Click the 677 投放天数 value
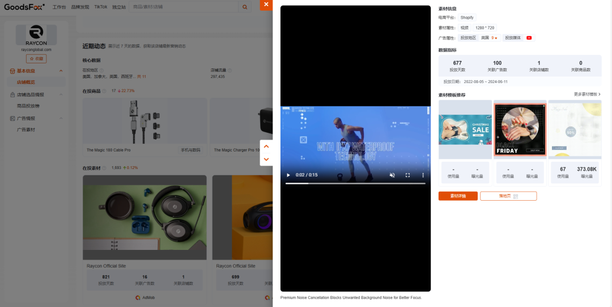Image resolution: width=612 pixels, height=307 pixels. 457,63
